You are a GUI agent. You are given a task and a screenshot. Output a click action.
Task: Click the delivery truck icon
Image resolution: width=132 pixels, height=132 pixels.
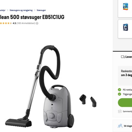123,57
